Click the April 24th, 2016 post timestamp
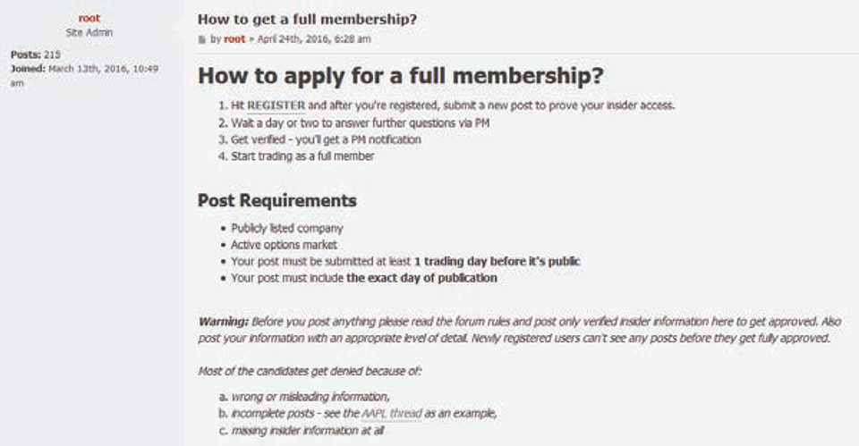859x446 pixels. (x=314, y=38)
